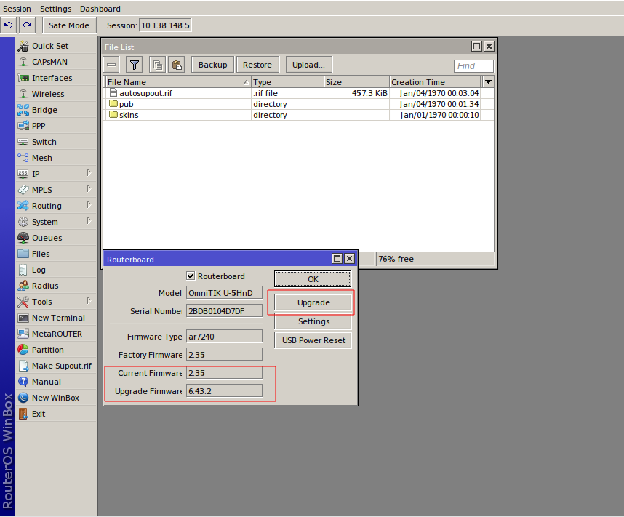Click the filter funnel icon in File List
624x517 pixels.
tap(135, 65)
